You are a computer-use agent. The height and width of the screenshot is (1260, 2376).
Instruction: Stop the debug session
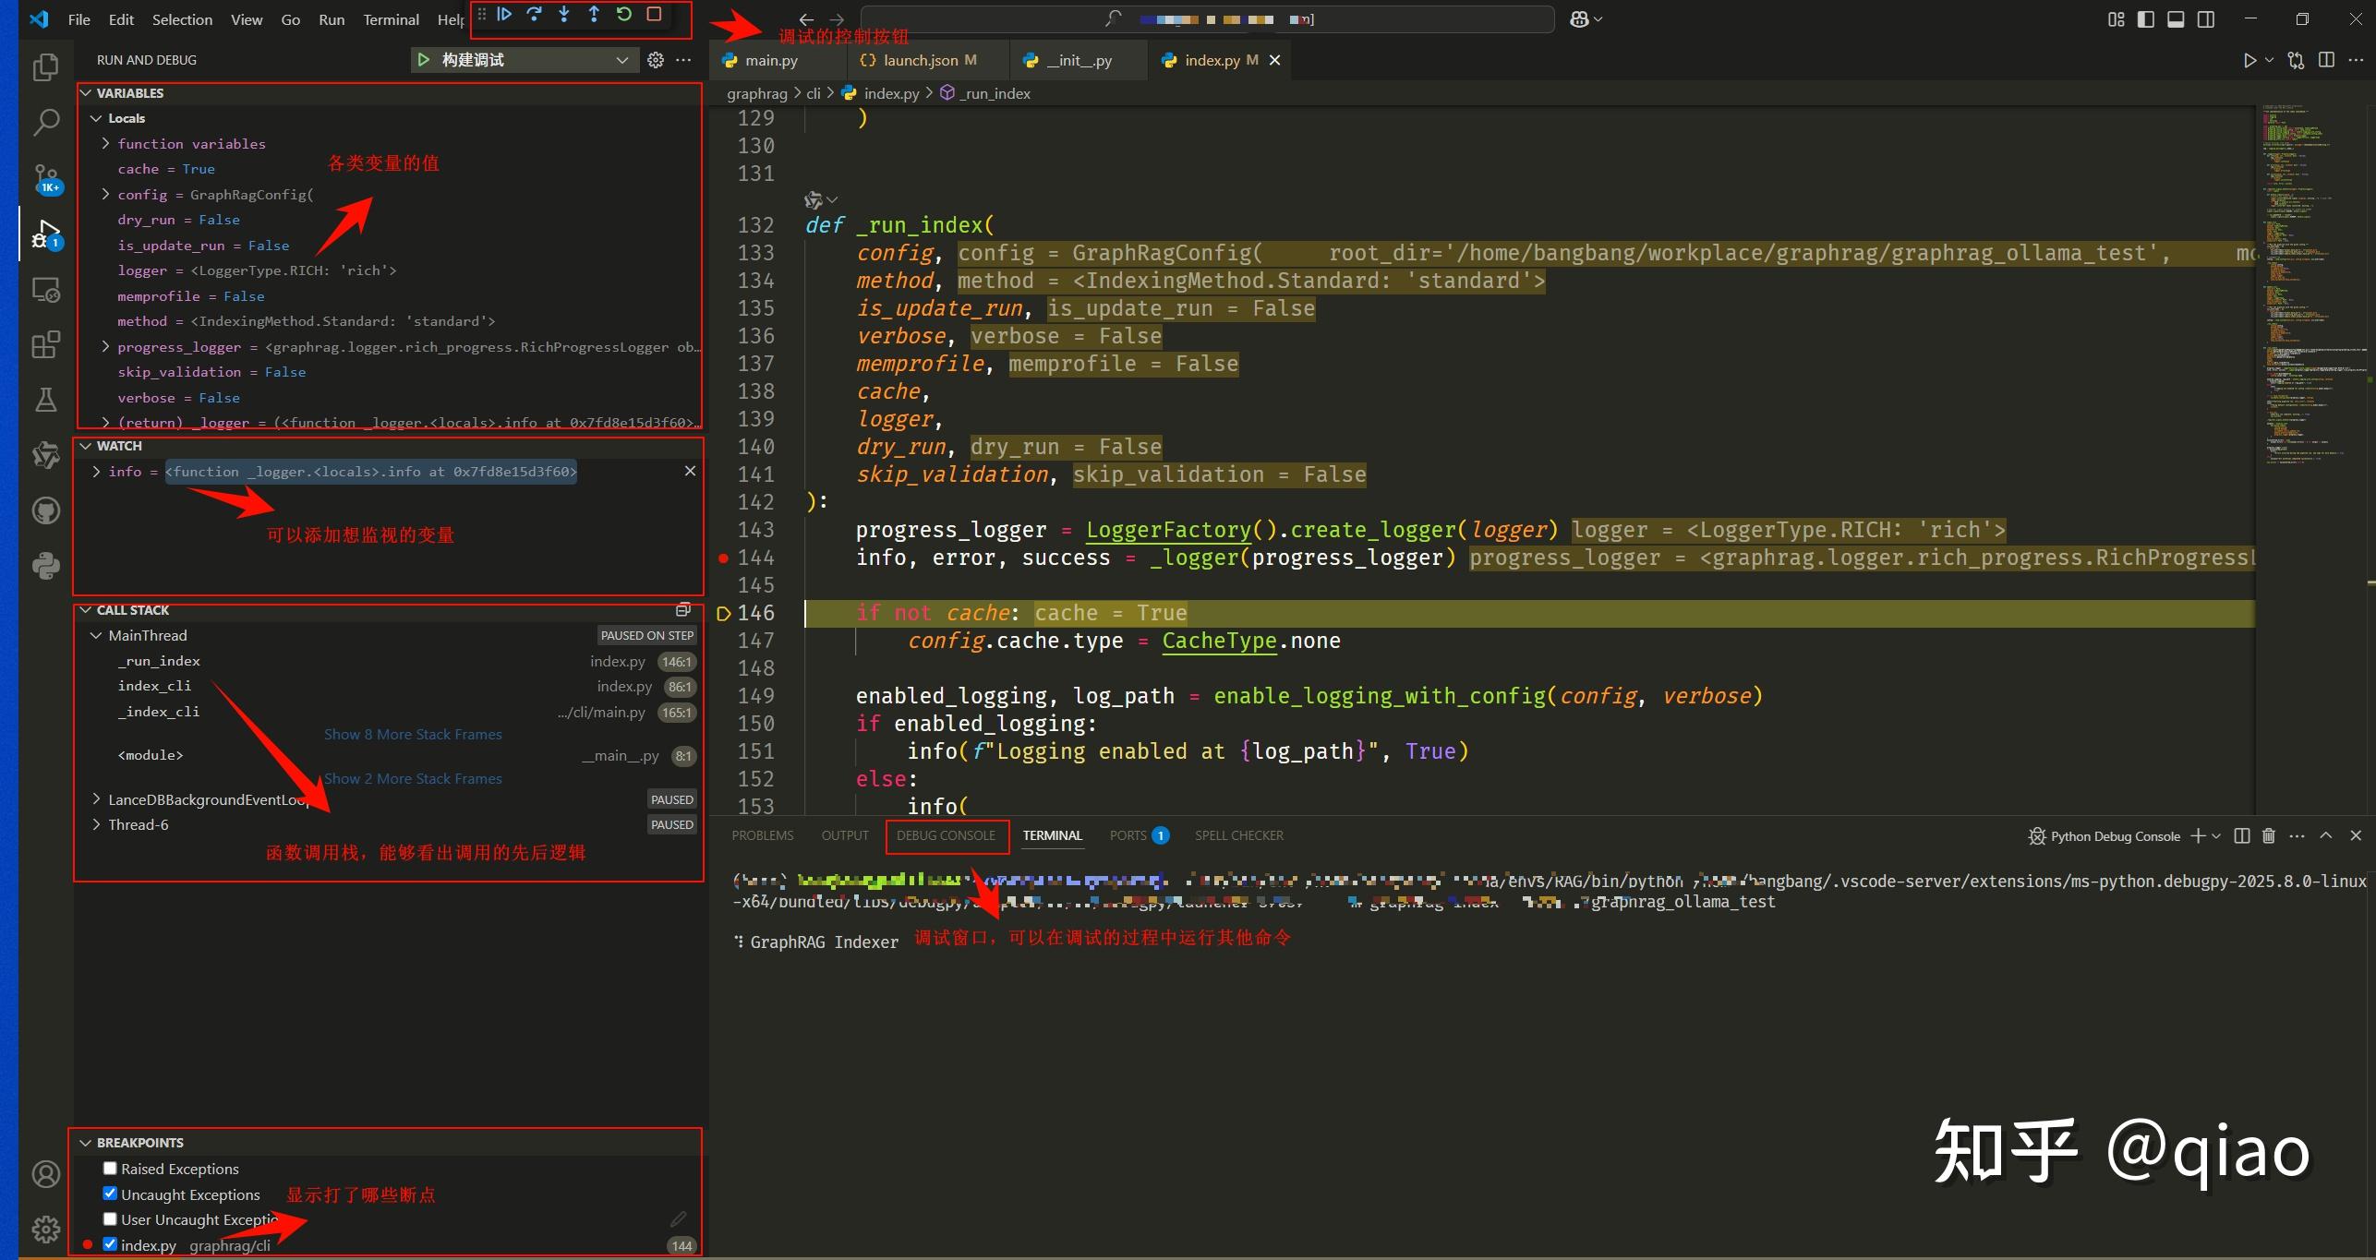656,14
